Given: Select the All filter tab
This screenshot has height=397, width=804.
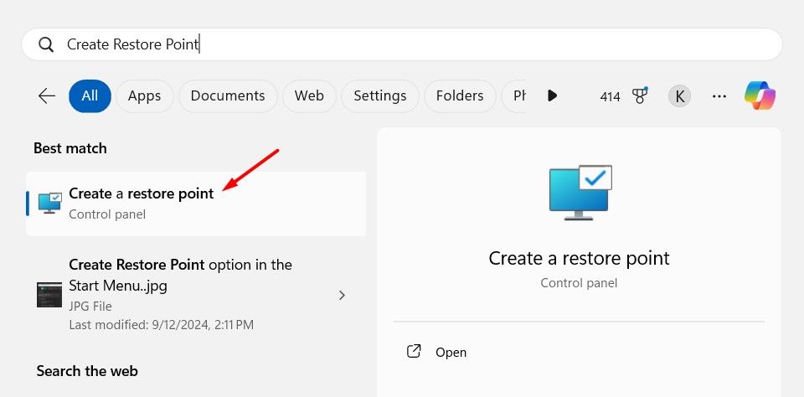Looking at the screenshot, I should pyautogui.click(x=90, y=95).
